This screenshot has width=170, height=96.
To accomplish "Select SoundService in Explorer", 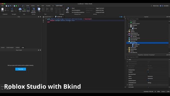I will pos(134,53).
